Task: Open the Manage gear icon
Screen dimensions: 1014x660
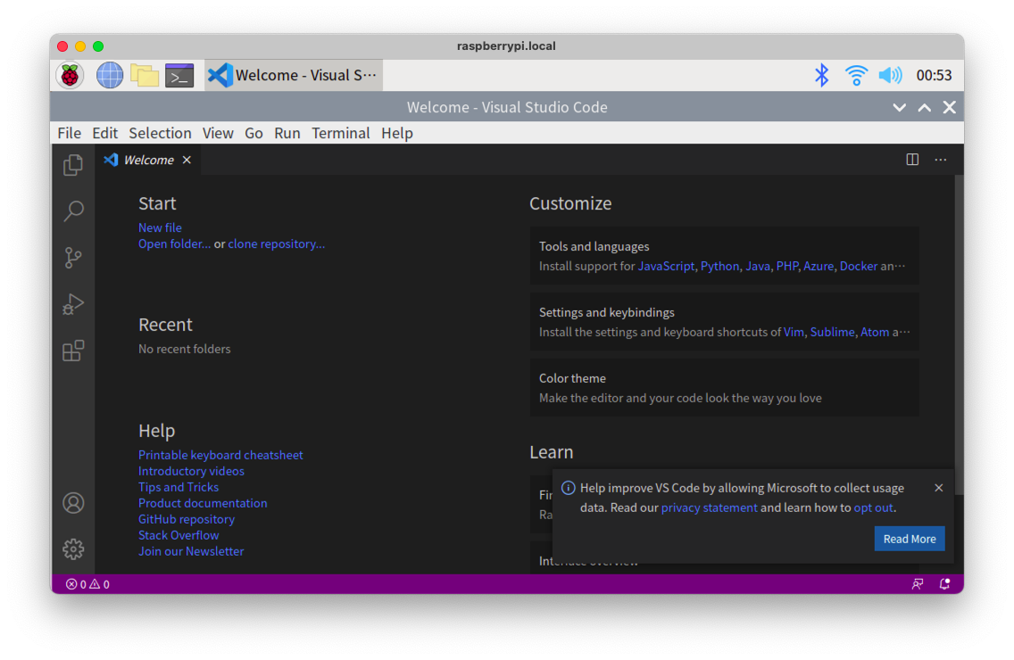Action: click(73, 549)
